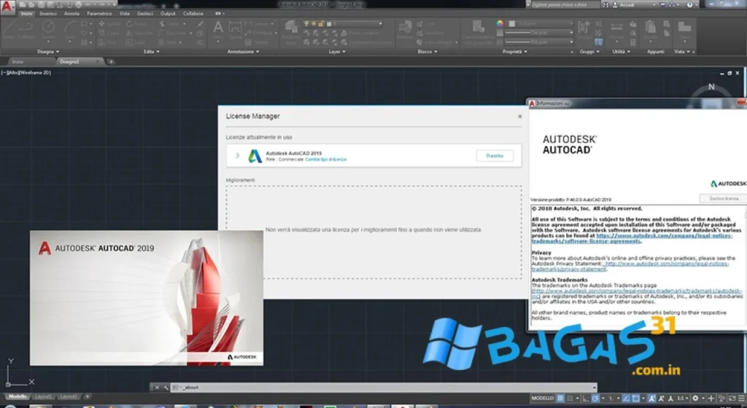Click the help question mark icon
This screenshot has width=747, height=408.
(x=690, y=5)
